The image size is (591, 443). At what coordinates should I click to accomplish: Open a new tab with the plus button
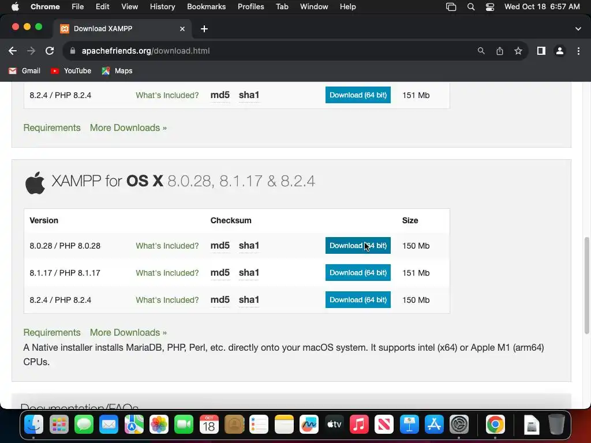(204, 29)
